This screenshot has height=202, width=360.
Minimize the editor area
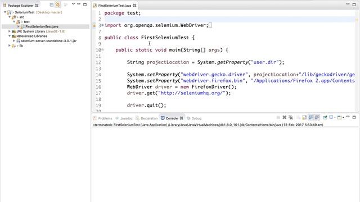348,4
